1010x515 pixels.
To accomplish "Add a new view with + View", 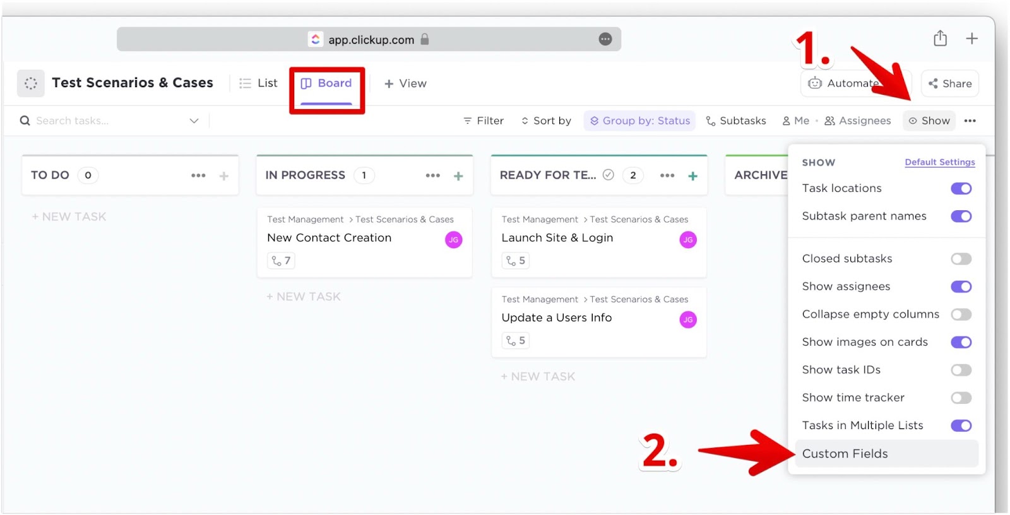I will pos(405,83).
